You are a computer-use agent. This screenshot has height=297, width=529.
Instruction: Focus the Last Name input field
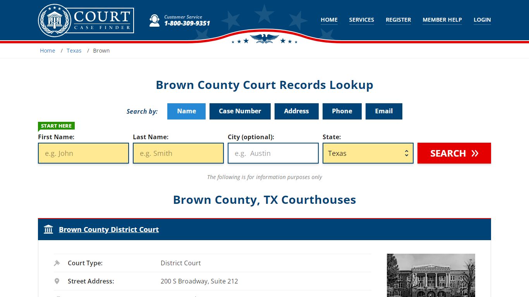pyautogui.click(x=178, y=153)
